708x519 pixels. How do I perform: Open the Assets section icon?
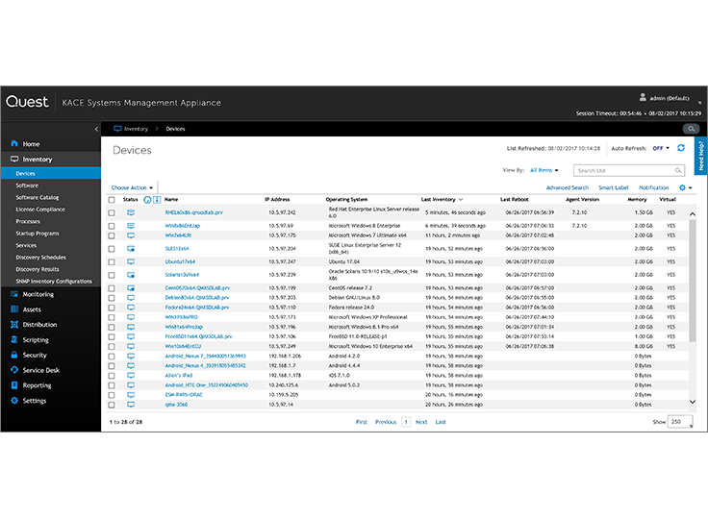14,309
